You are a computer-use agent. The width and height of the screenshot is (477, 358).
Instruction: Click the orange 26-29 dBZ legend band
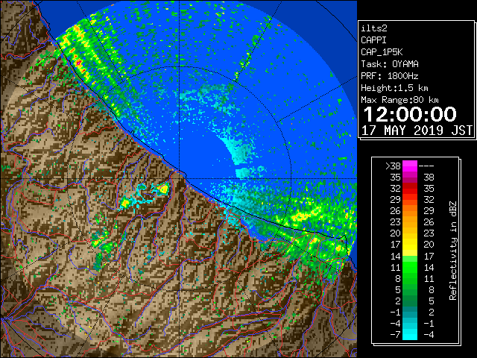point(410,210)
